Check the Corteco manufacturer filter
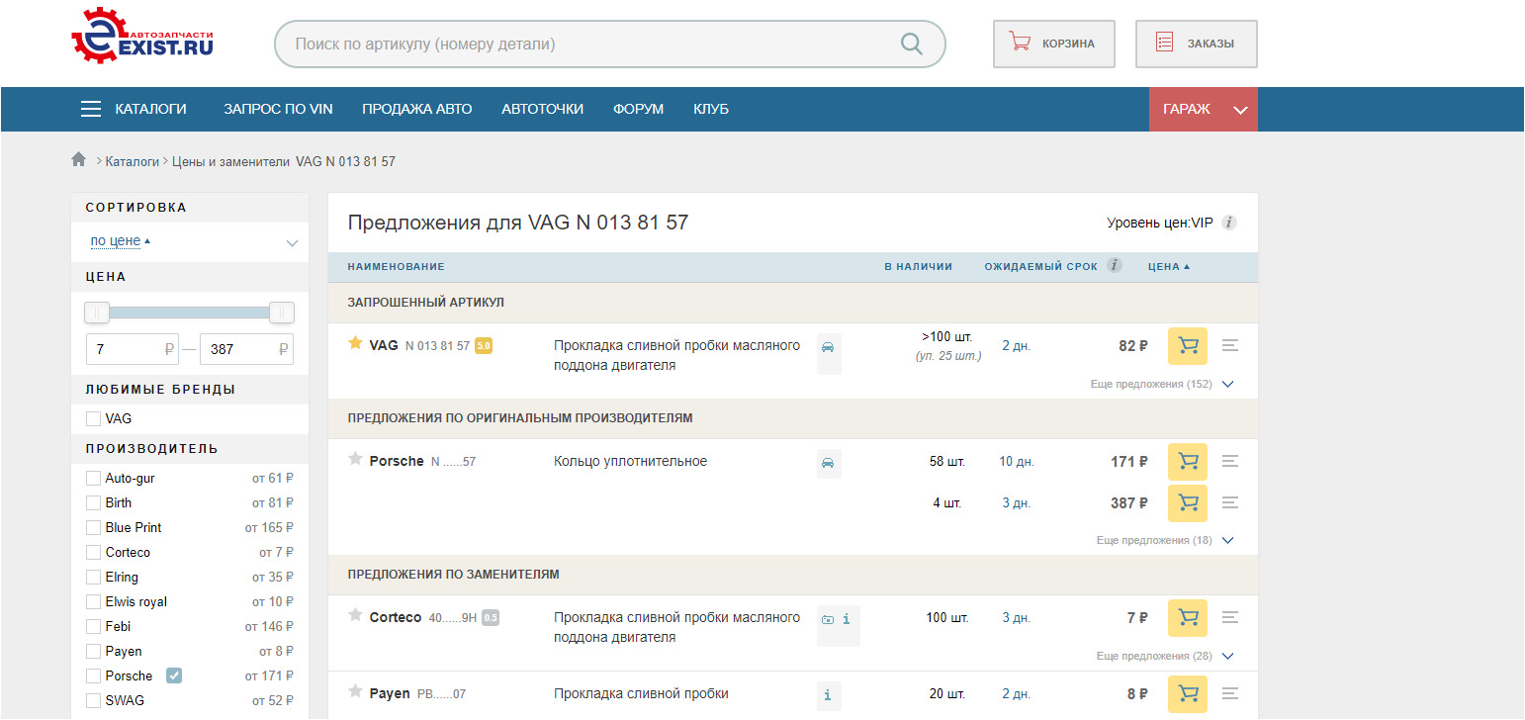 [93, 552]
